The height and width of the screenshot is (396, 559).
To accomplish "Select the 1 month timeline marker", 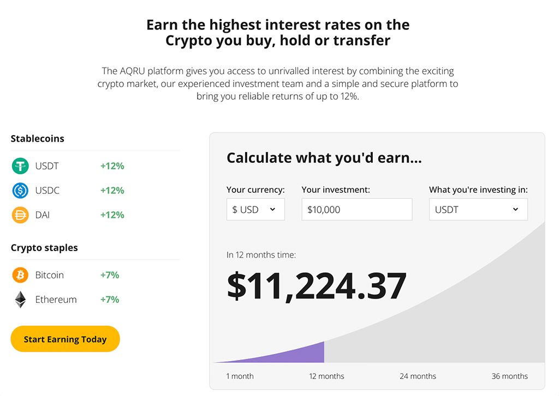I will point(240,376).
